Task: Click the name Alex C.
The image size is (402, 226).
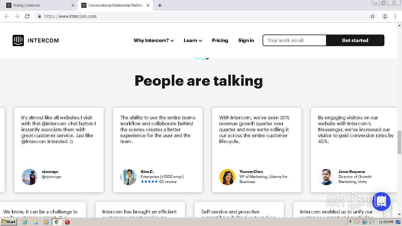Action: (x=147, y=172)
